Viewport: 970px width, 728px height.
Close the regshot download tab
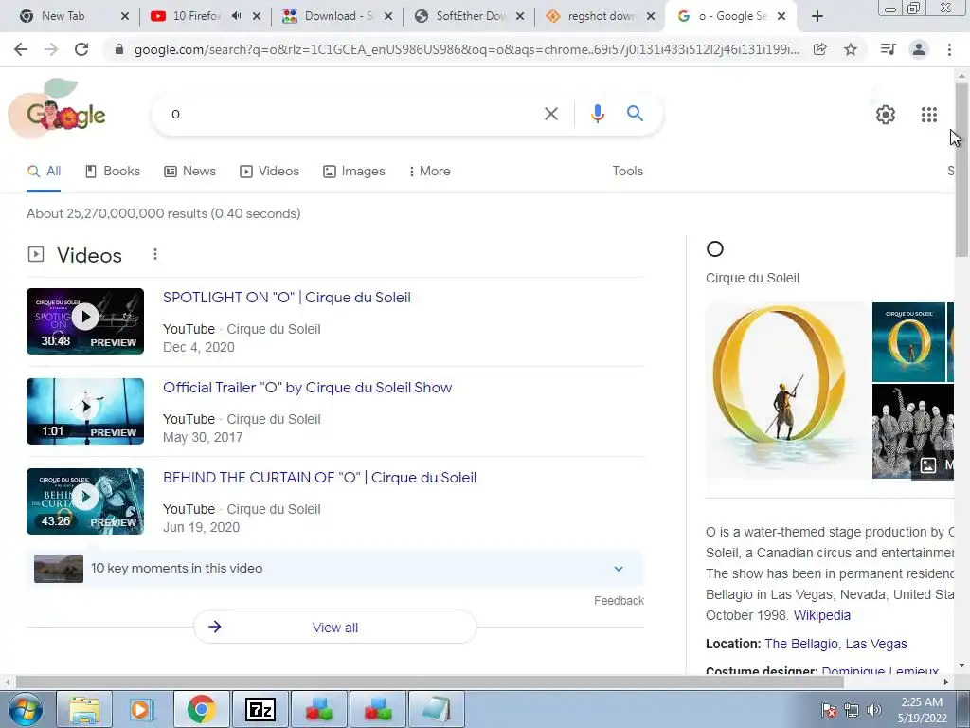(x=650, y=17)
